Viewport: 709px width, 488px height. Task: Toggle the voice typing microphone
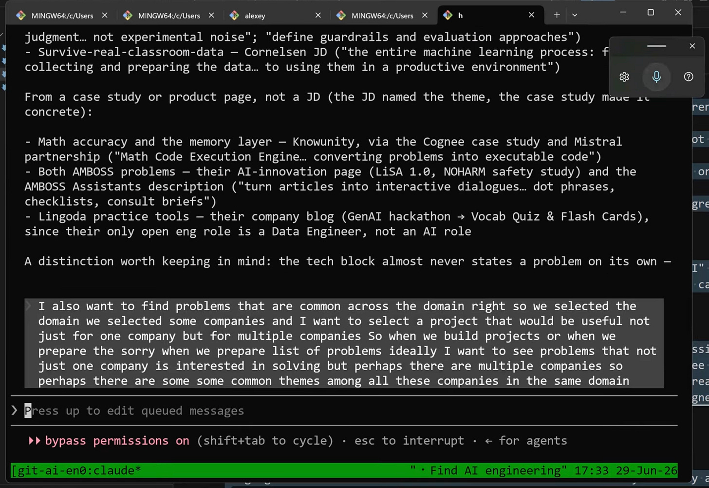656,76
